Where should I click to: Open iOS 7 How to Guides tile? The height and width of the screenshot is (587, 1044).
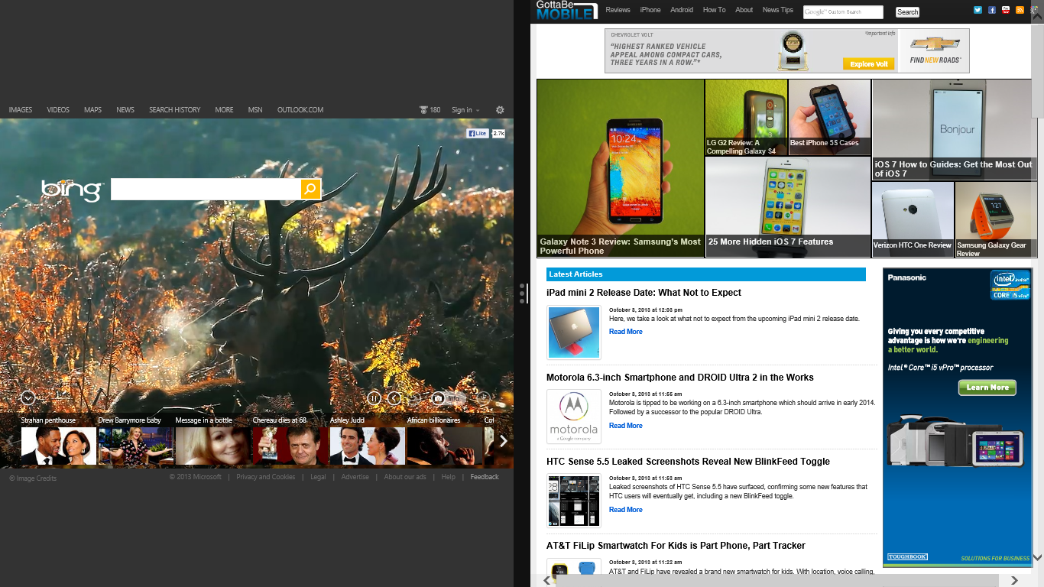(955, 129)
